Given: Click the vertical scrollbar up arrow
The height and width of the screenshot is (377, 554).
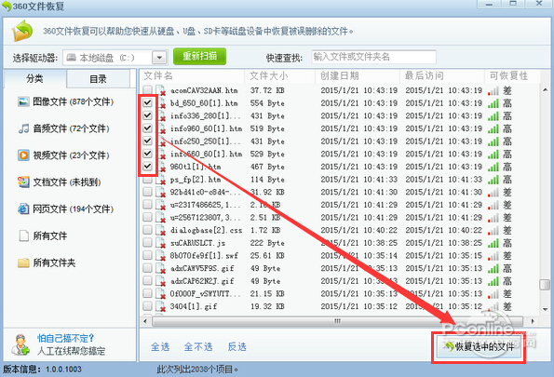Looking at the screenshot, I should 545,89.
